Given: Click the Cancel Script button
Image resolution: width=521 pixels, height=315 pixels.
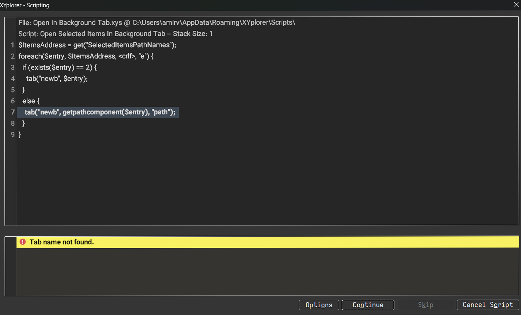Looking at the screenshot, I should pyautogui.click(x=488, y=305).
